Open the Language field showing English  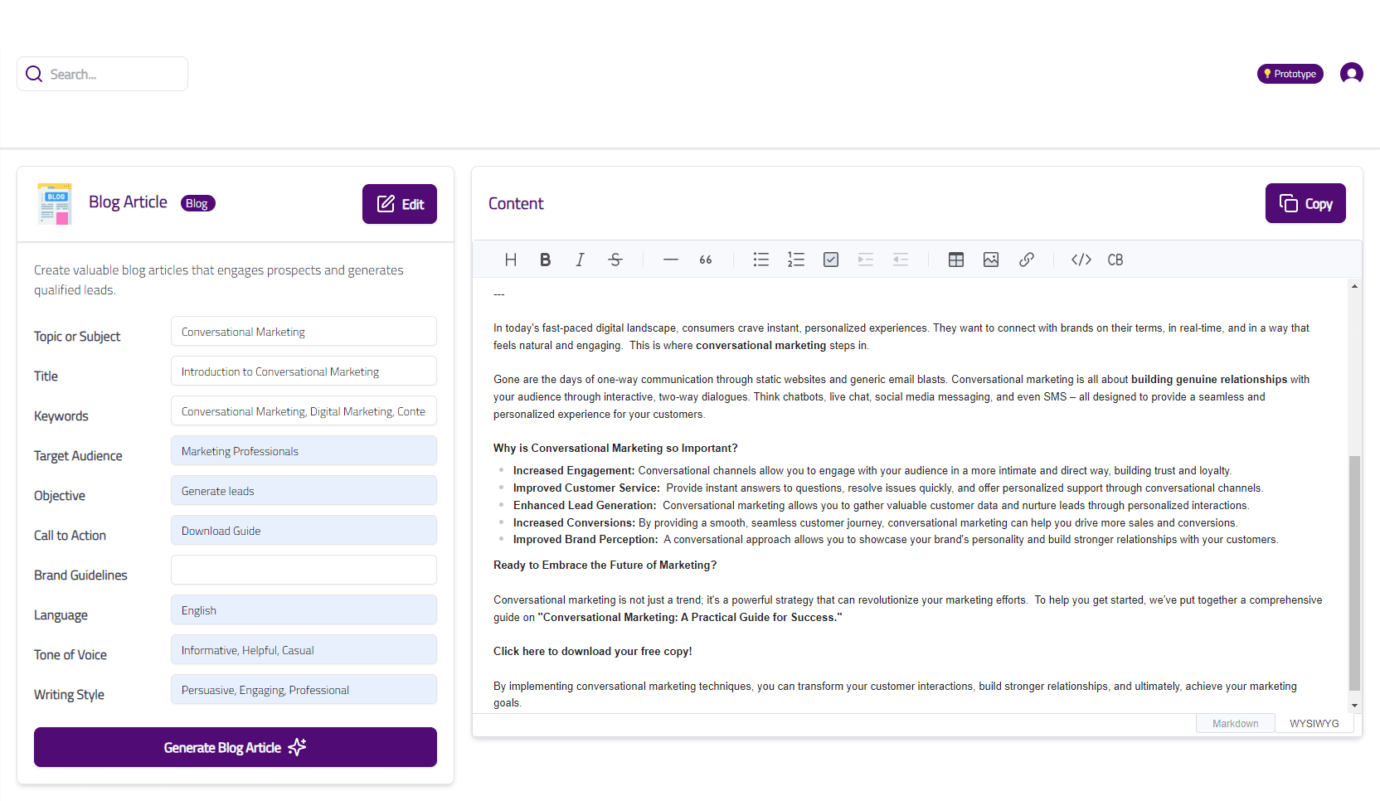point(304,610)
